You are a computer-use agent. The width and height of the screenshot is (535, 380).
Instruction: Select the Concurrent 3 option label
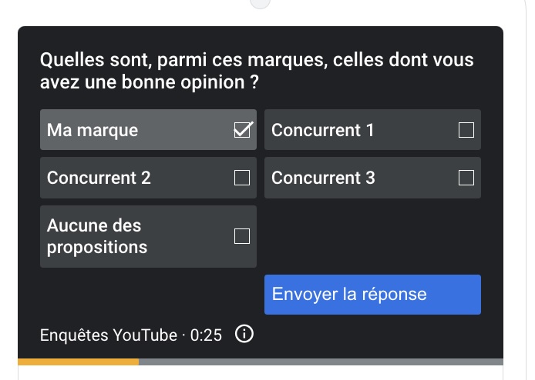pos(323,178)
